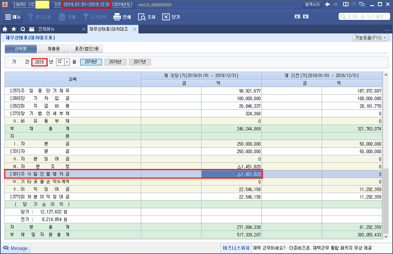The image size is (393, 254).
Task: Expand the 기능모음(F11) dropdown
Action: 370,38
